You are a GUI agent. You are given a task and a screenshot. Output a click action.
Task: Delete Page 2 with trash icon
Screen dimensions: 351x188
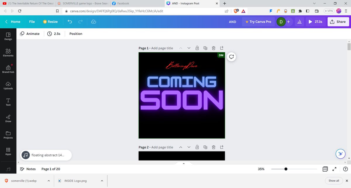[214, 147]
